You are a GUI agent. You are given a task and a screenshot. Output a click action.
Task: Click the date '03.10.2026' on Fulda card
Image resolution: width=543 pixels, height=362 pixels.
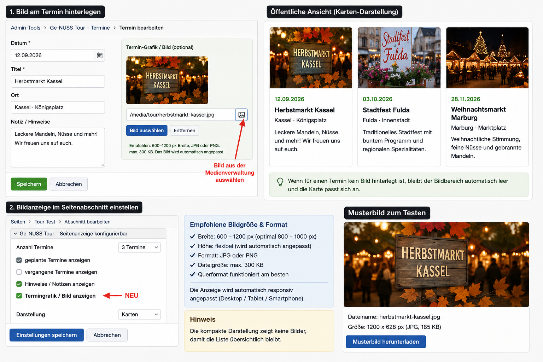pyautogui.click(x=378, y=99)
